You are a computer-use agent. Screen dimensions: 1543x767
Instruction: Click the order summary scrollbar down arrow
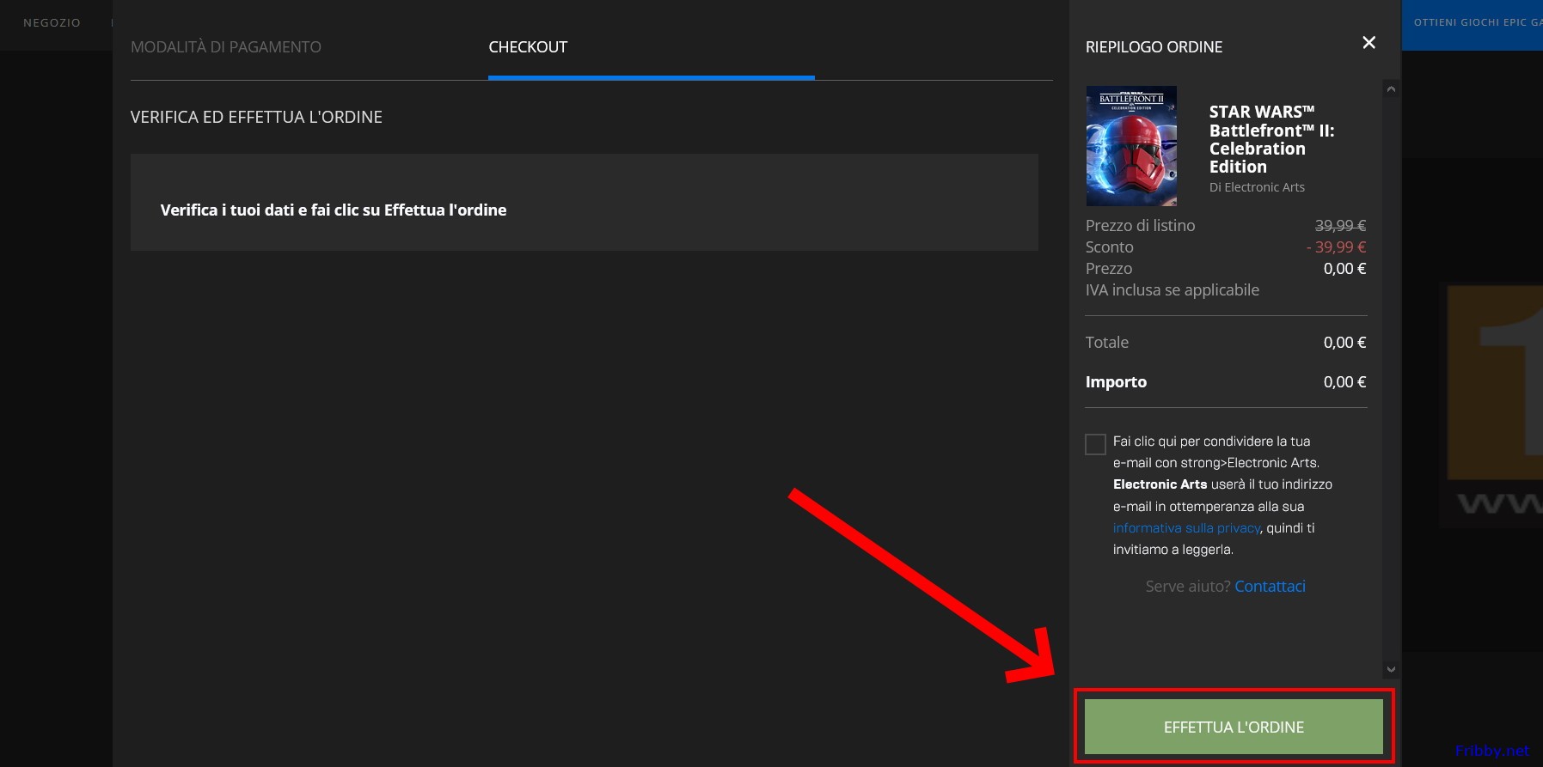click(x=1391, y=669)
